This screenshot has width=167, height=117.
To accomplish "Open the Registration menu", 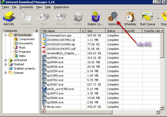I will tap(61, 7).
